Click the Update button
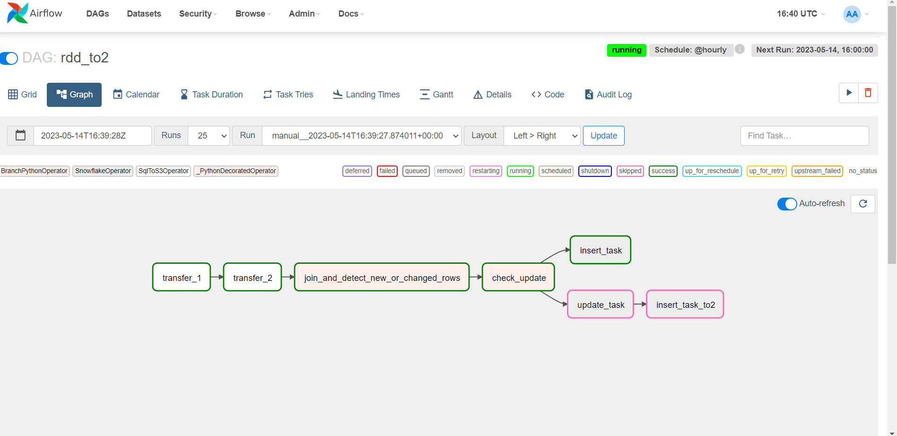The width and height of the screenshot is (897, 436). click(603, 136)
